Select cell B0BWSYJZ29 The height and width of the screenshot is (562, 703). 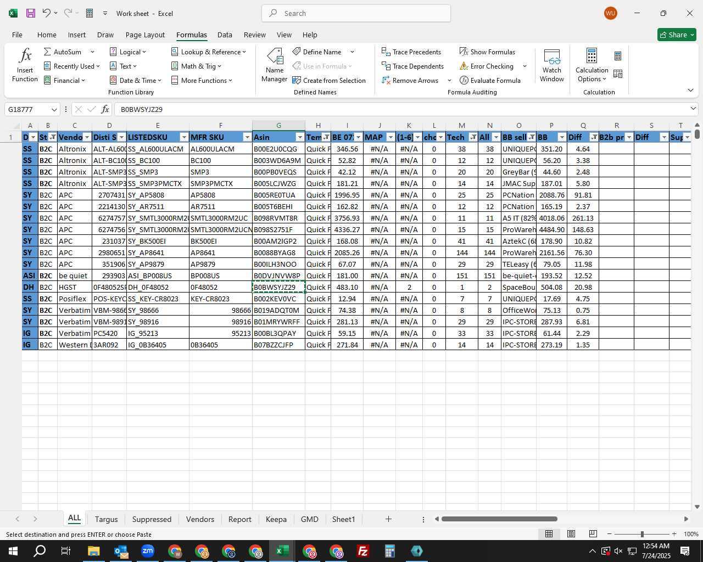pyautogui.click(x=278, y=287)
